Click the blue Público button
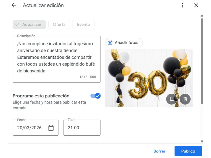The image size is (211, 158). tap(188, 151)
